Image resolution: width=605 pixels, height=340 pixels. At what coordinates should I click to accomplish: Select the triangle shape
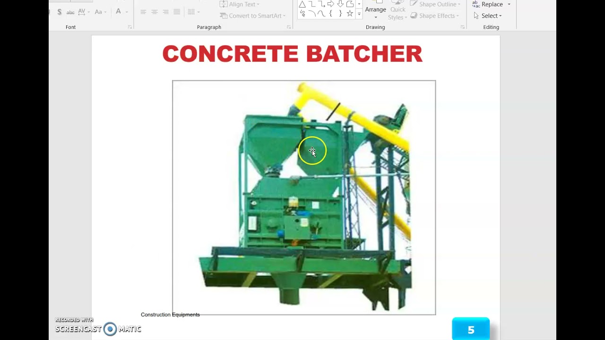coord(302,4)
